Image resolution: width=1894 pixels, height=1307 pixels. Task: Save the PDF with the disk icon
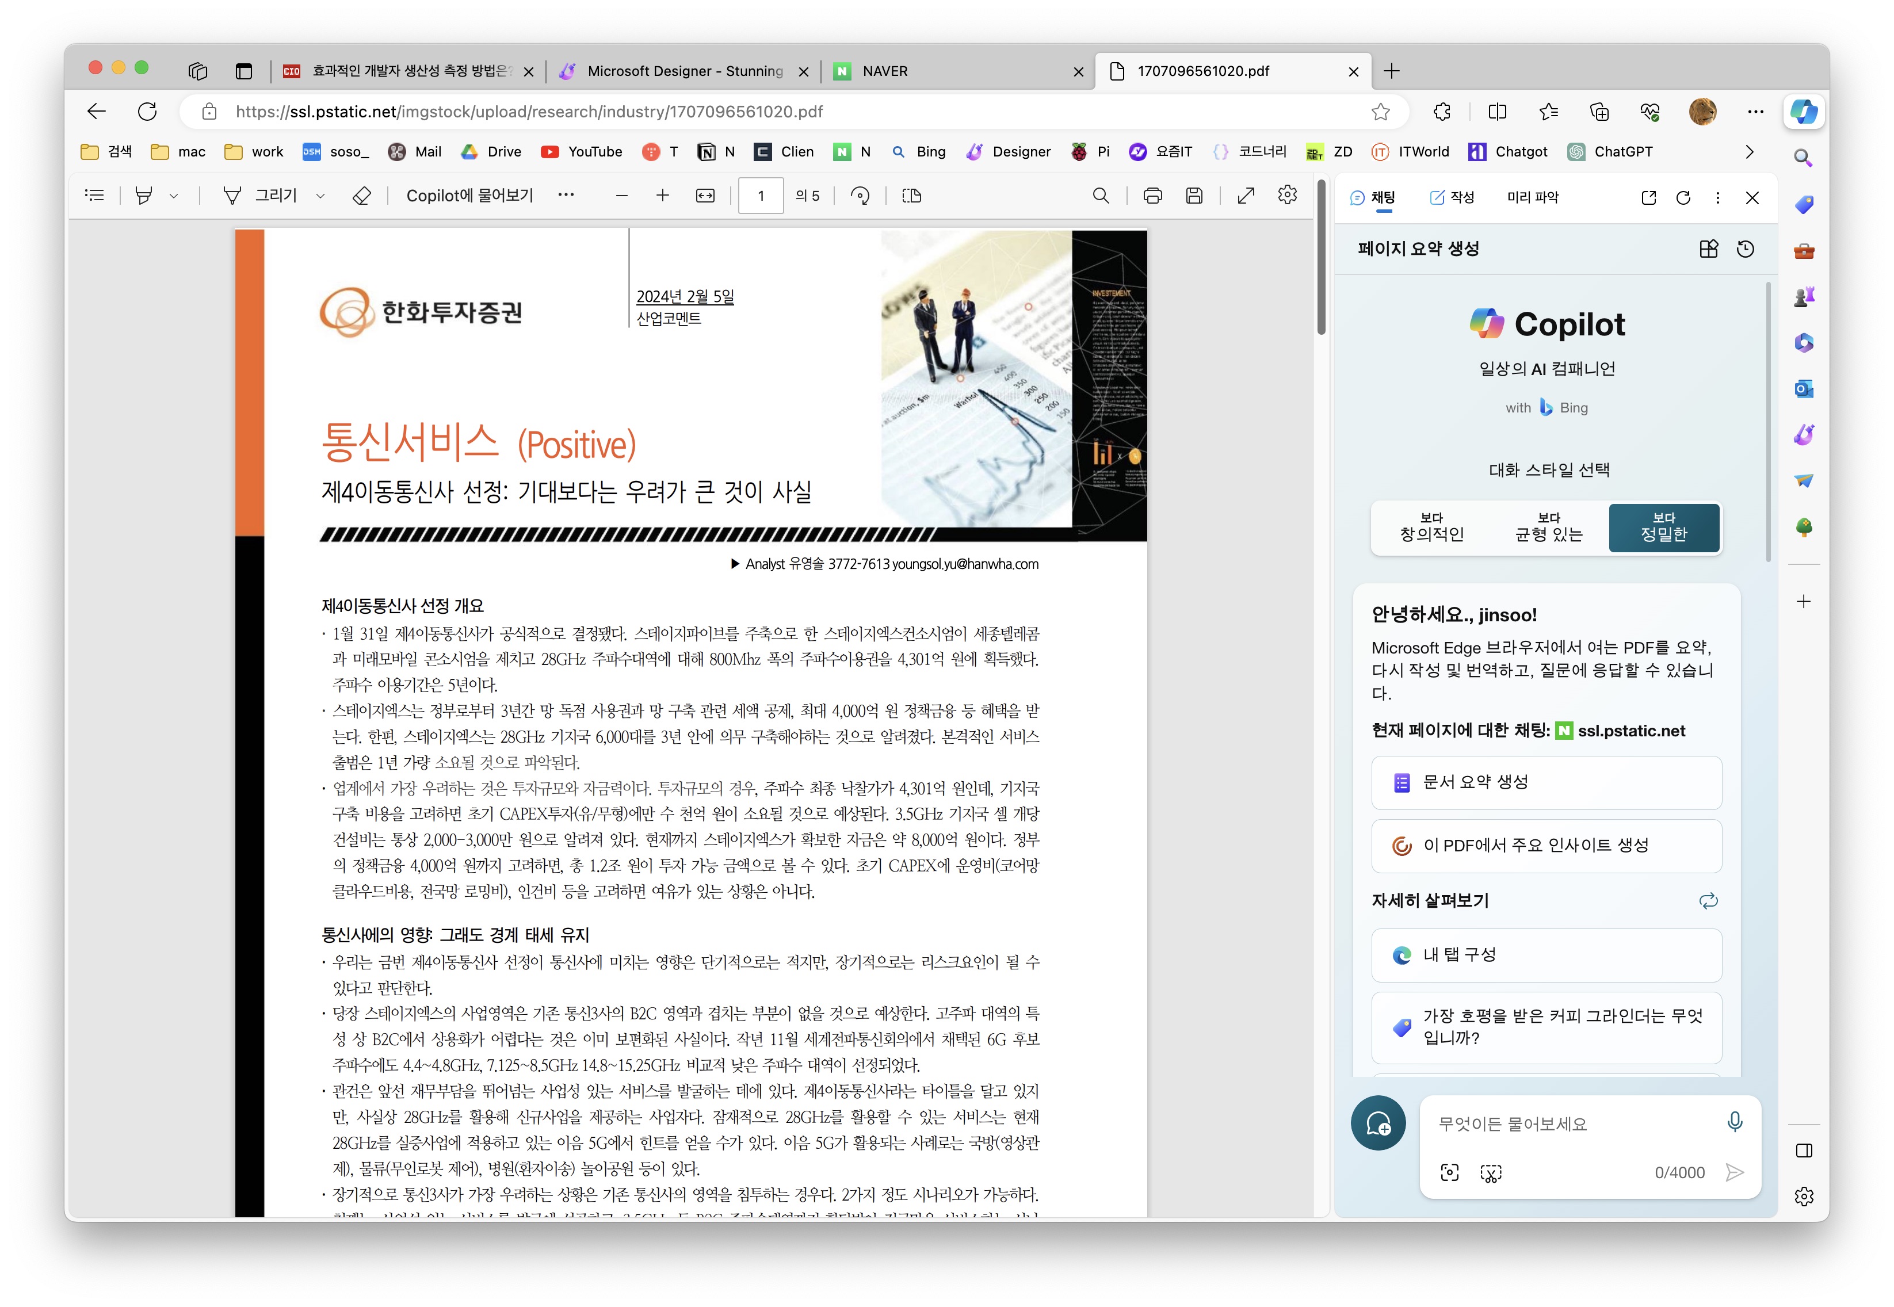[1194, 196]
